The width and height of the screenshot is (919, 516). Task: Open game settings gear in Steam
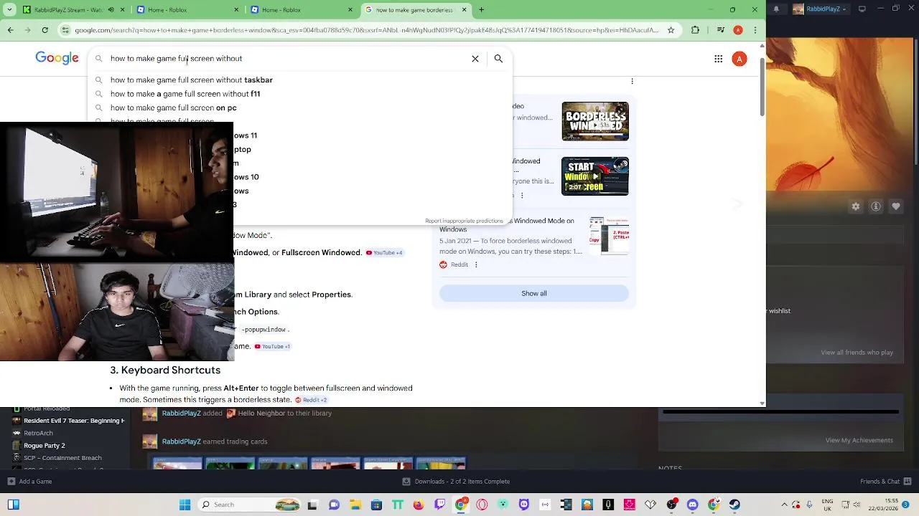(855, 206)
